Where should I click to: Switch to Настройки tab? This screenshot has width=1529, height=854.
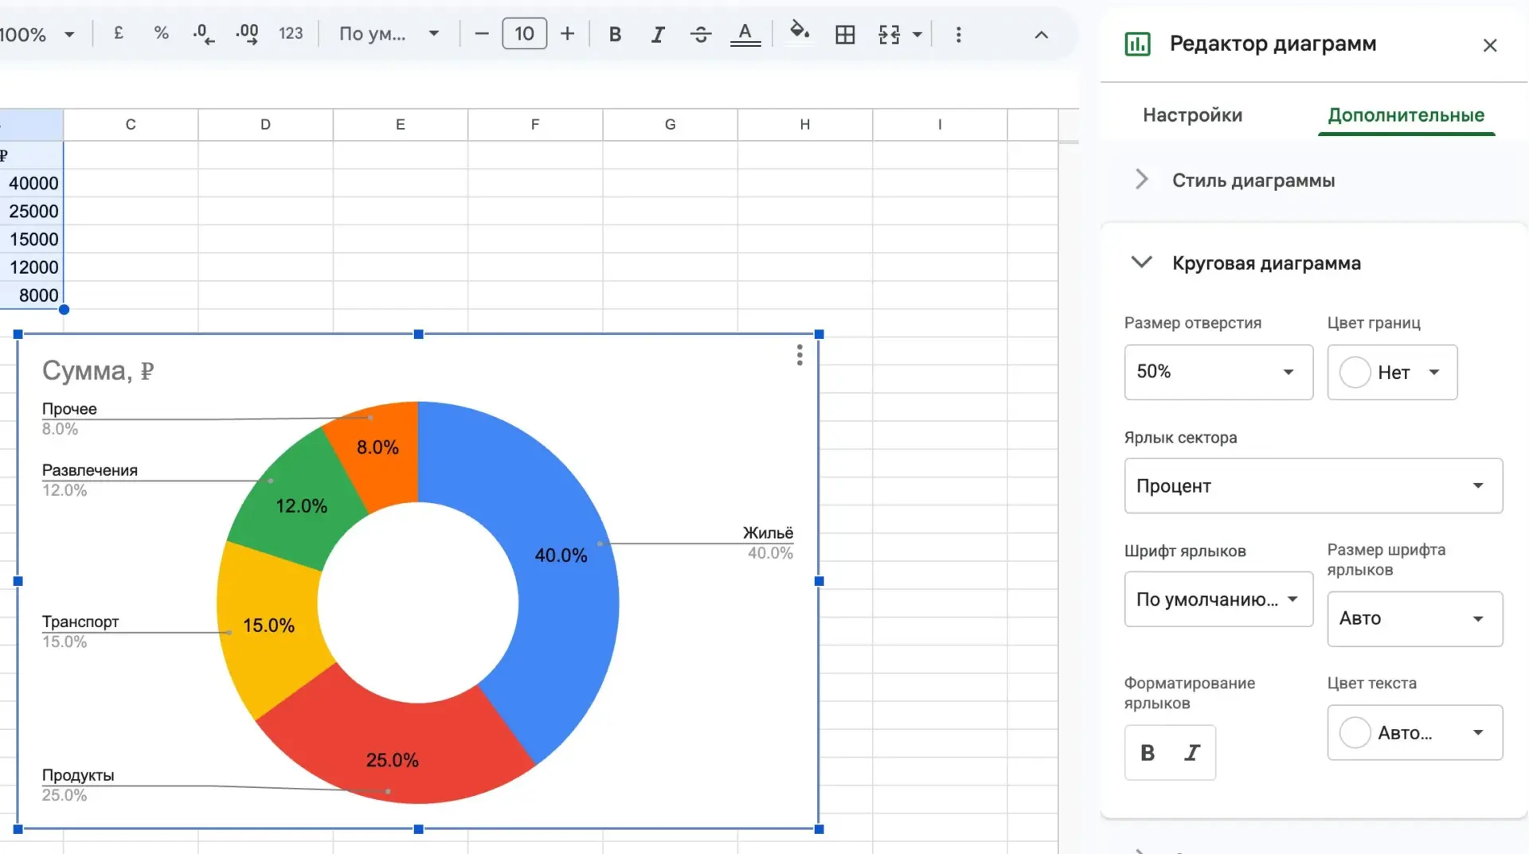(x=1192, y=115)
